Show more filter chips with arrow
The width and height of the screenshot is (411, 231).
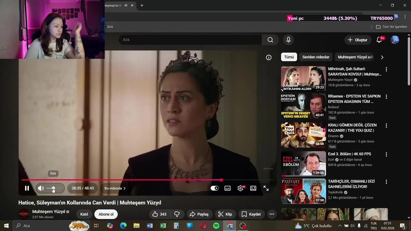tap(382, 57)
